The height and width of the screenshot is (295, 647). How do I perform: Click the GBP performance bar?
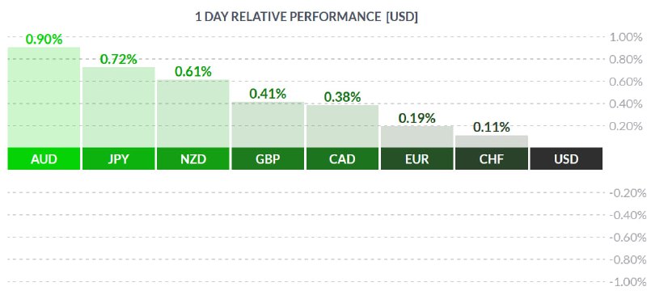click(268, 124)
